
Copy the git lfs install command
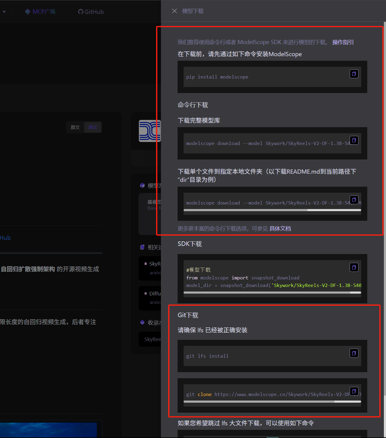point(354,353)
